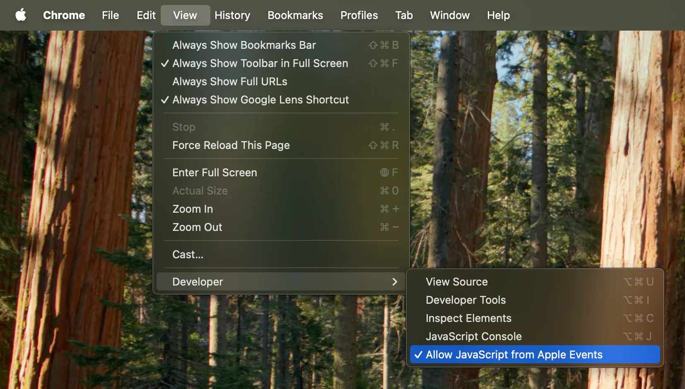Image resolution: width=685 pixels, height=389 pixels.
Task: Open the Apple menu icon
Action: (21, 15)
